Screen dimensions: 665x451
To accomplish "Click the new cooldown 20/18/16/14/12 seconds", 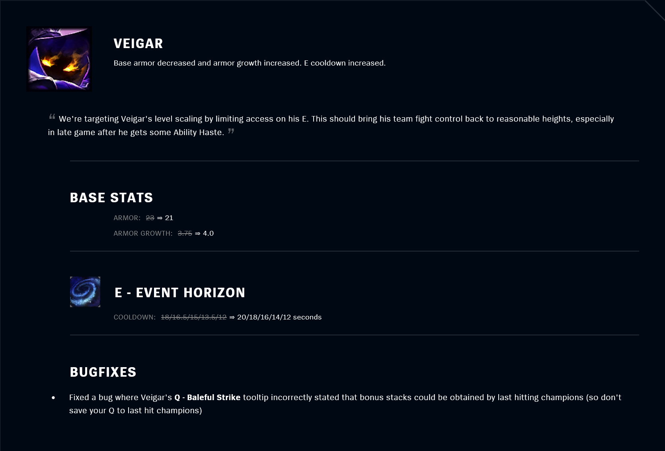I will [x=279, y=317].
